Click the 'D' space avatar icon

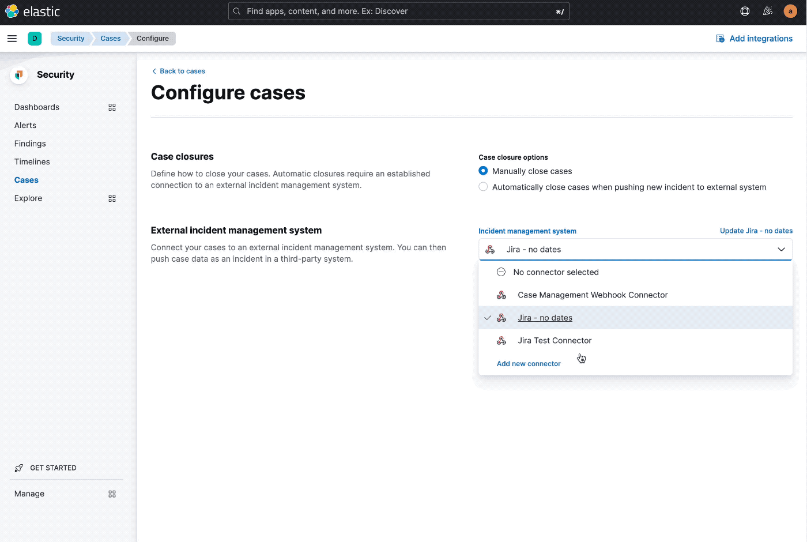(x=35, y=38)
